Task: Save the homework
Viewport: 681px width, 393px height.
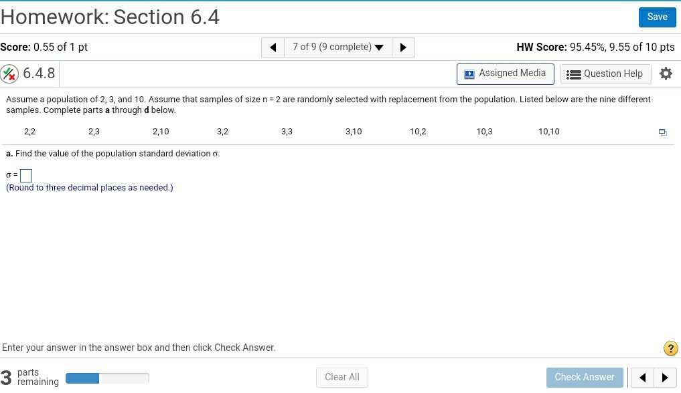Action: click(x=657, y=17)
